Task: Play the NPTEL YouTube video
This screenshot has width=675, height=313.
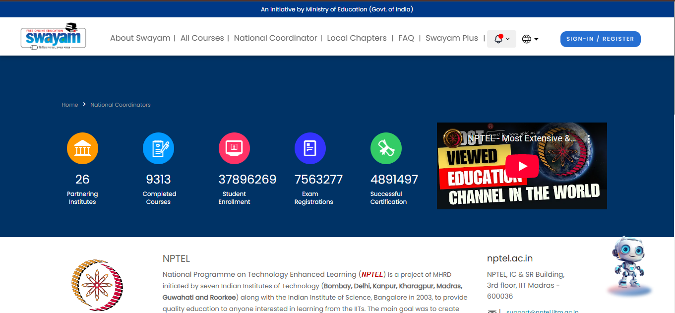Action: click(522, 166)
